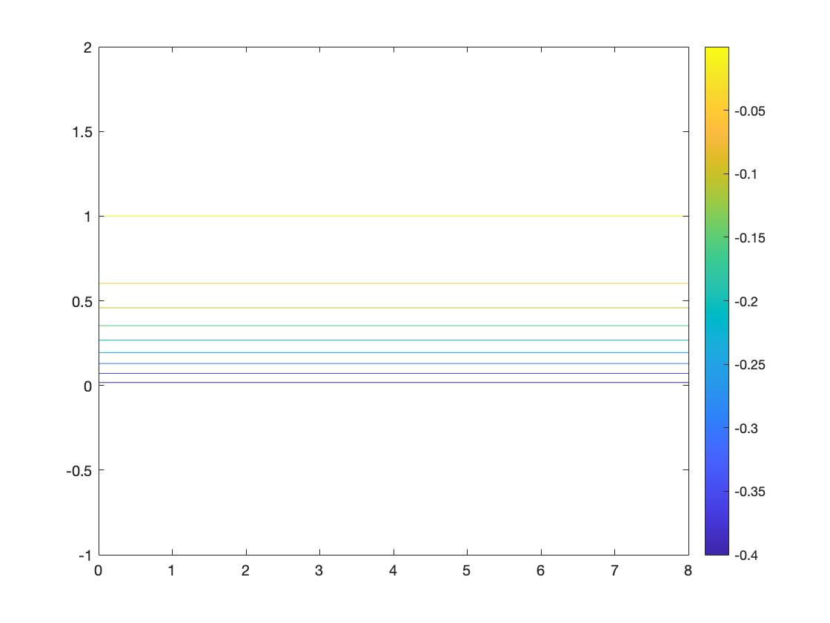This screenshot has height=623, width=830.
Task: Click the y-axis tick label 2
Action: click(87, 47)
